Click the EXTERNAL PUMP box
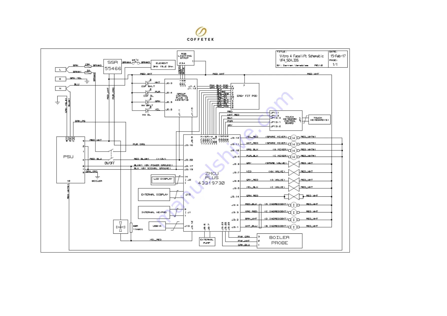Screen dimensions: 447x316 207,241
